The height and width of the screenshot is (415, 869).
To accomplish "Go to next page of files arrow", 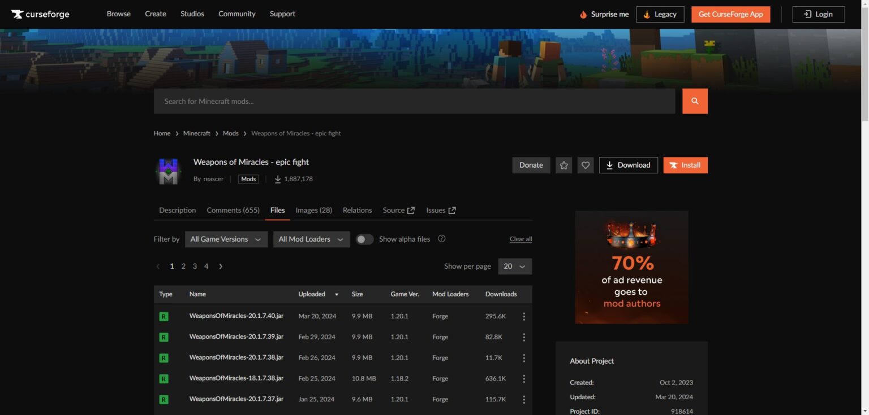I will [221, 267].
